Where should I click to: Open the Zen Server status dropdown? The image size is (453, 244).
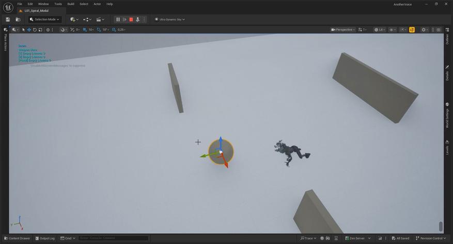pyautogui.click(x=357, y=238)
